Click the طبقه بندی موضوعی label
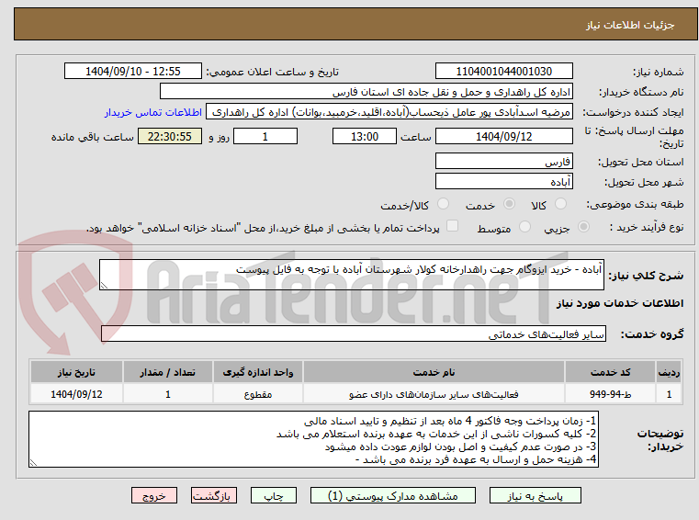 (x=635, y=204)
